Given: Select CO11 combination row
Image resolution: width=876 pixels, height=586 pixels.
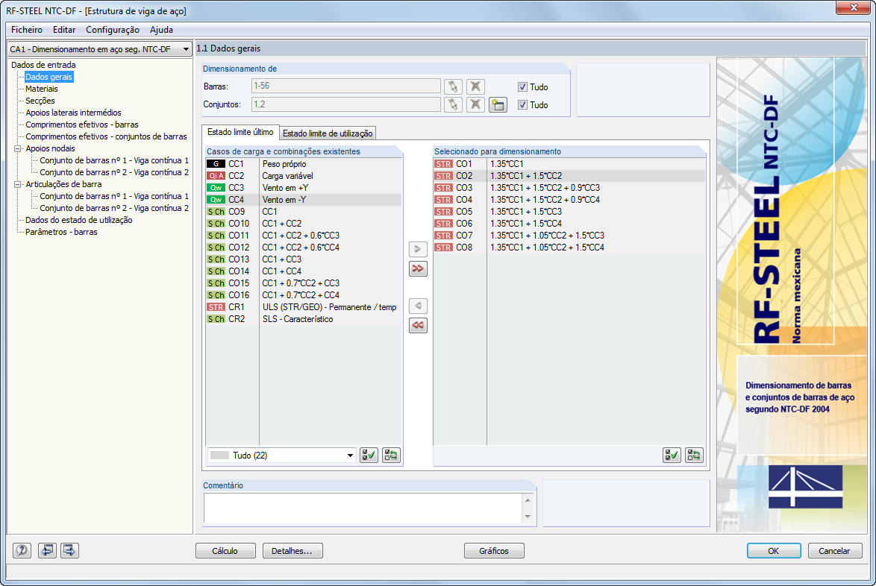Looking at the screenshot, I should [304, 236].
